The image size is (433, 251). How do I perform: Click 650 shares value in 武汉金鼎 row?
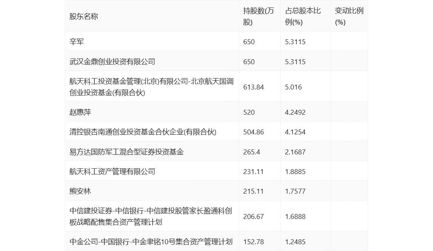coord(249,62)
